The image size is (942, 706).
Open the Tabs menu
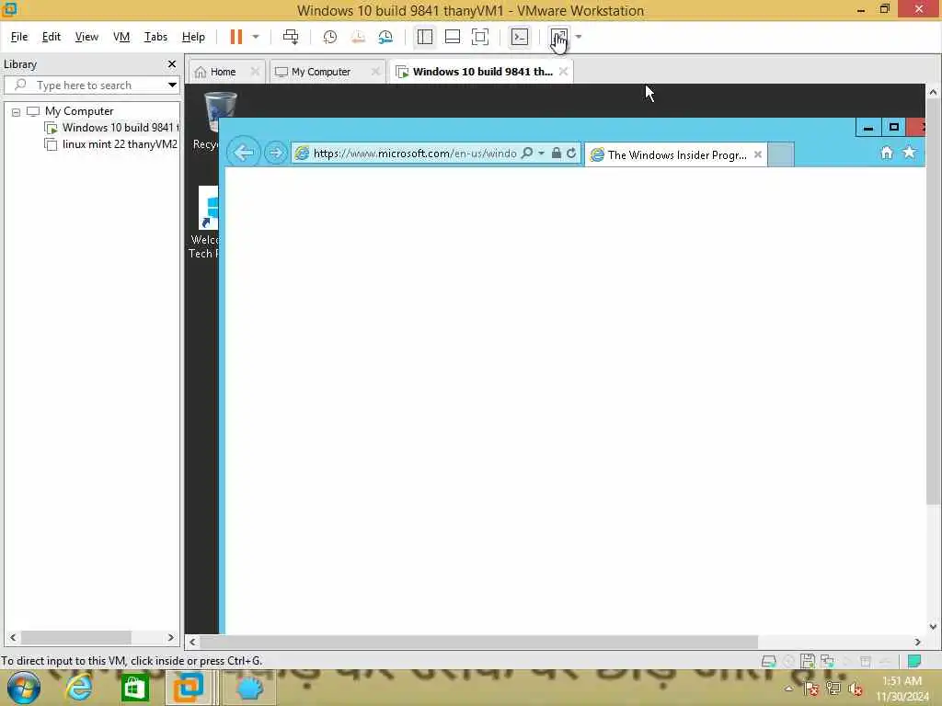(155, 37)
